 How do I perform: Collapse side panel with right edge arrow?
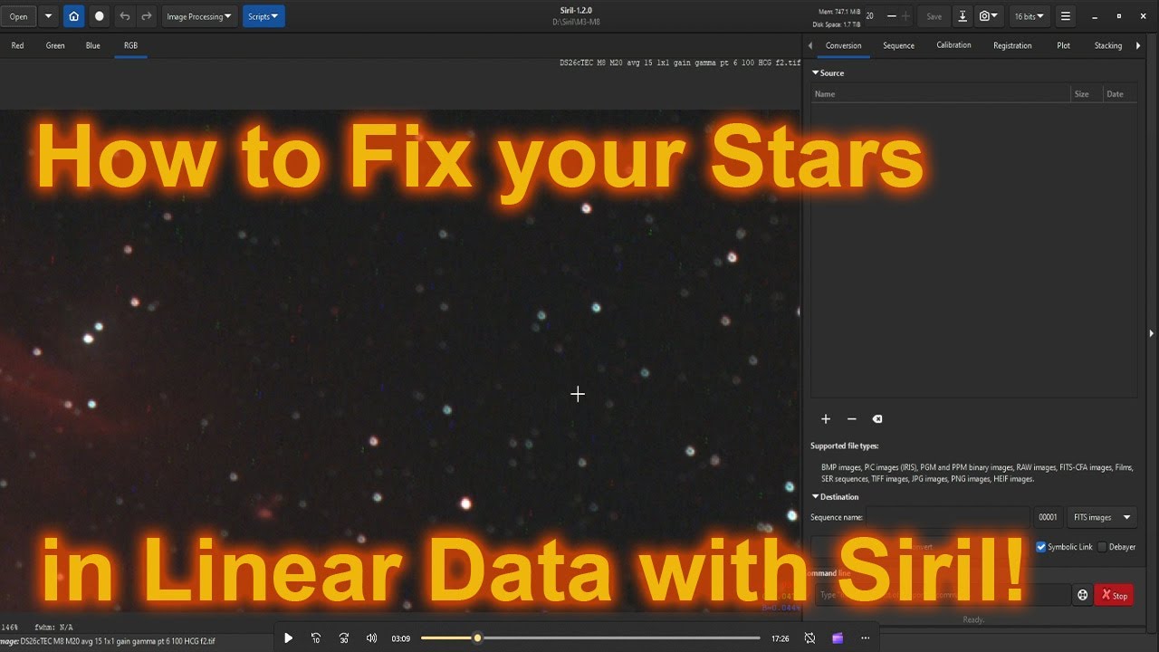click(1152, 333)
